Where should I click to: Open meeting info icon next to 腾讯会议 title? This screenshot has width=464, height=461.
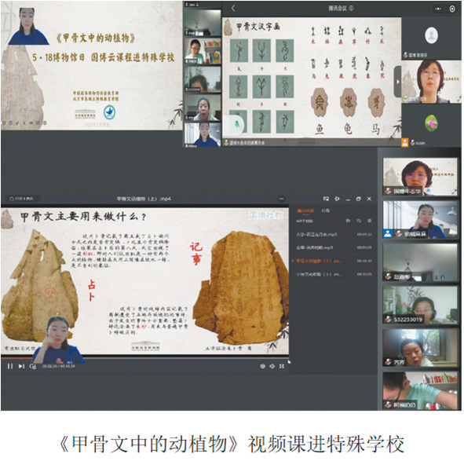[351, 9]
